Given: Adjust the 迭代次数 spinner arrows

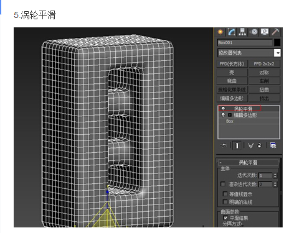Looking at the screenshot, I should [275, 176].
